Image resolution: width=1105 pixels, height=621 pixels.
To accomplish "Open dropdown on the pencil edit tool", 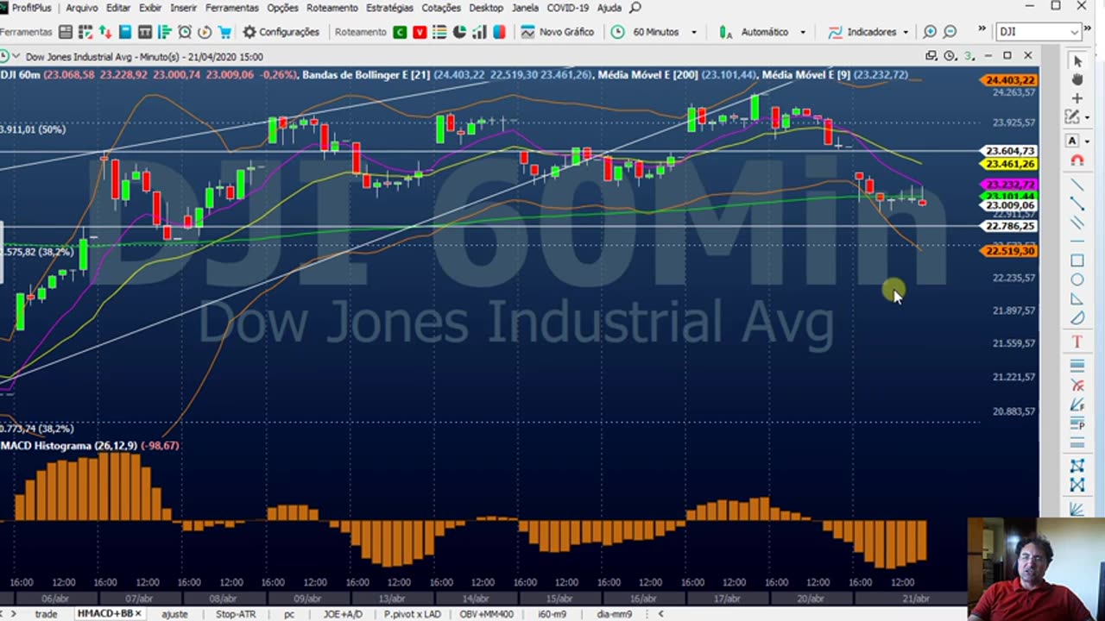I will coord(1087,118).
